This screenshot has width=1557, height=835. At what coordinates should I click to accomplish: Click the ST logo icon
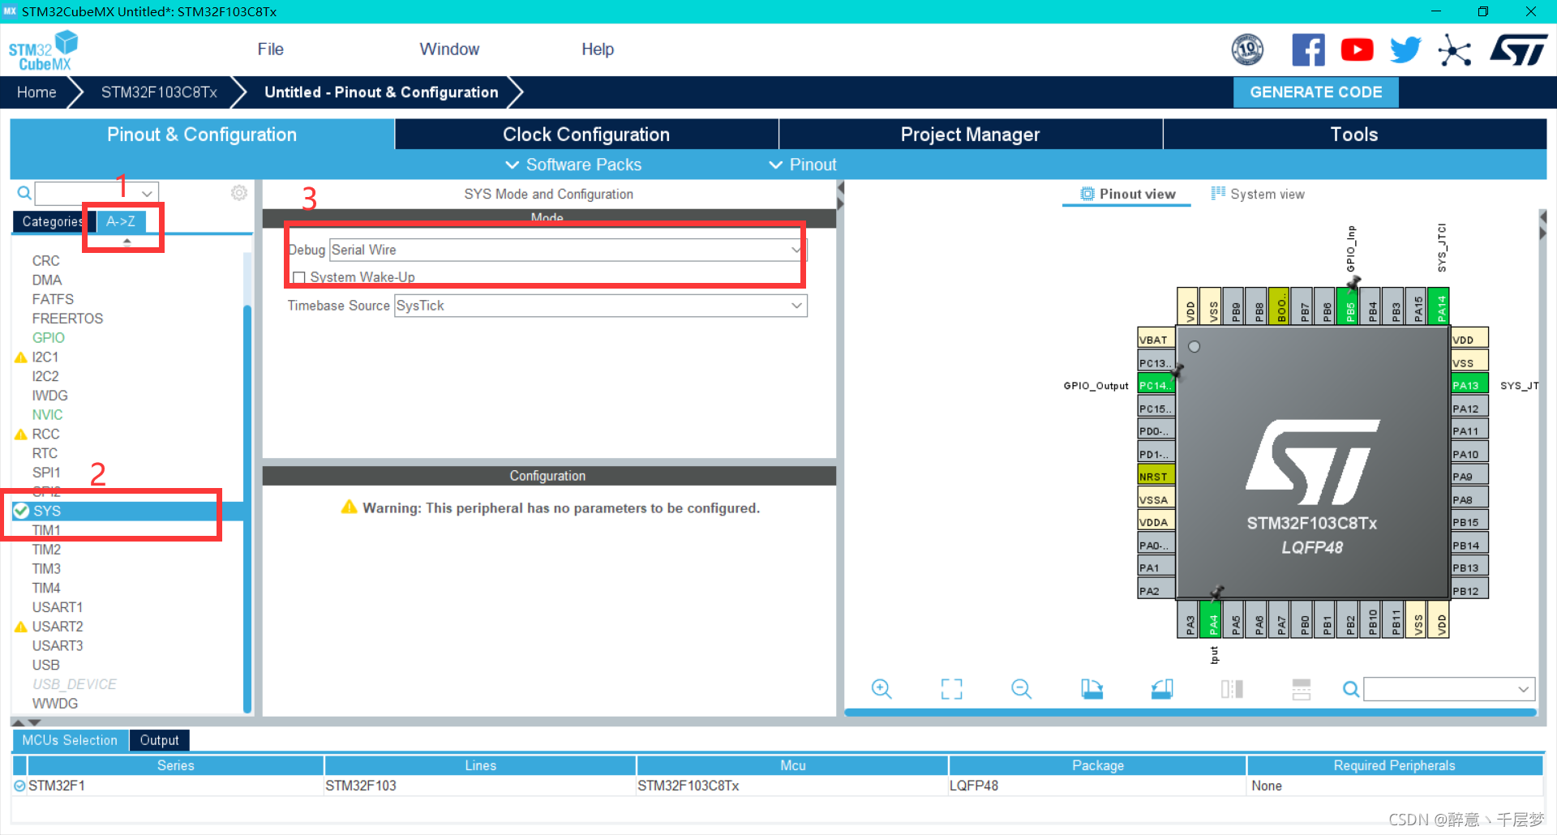click(1518, 50)
